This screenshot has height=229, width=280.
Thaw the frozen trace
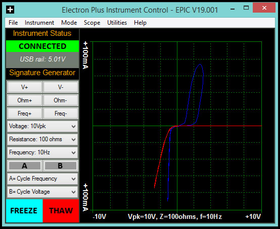[x=61, y=211]
